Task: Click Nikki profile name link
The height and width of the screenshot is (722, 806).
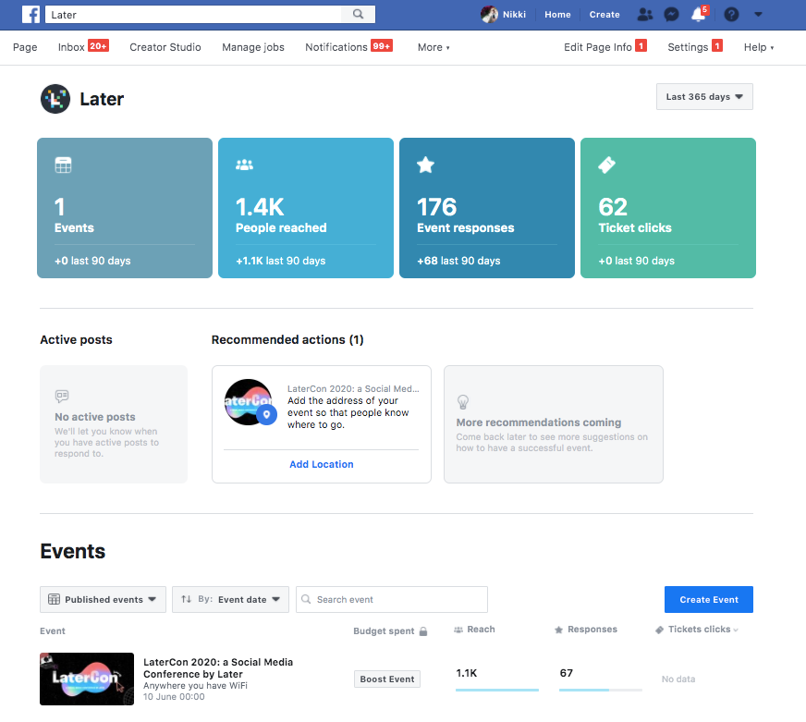Action: [x=514, y=15]
